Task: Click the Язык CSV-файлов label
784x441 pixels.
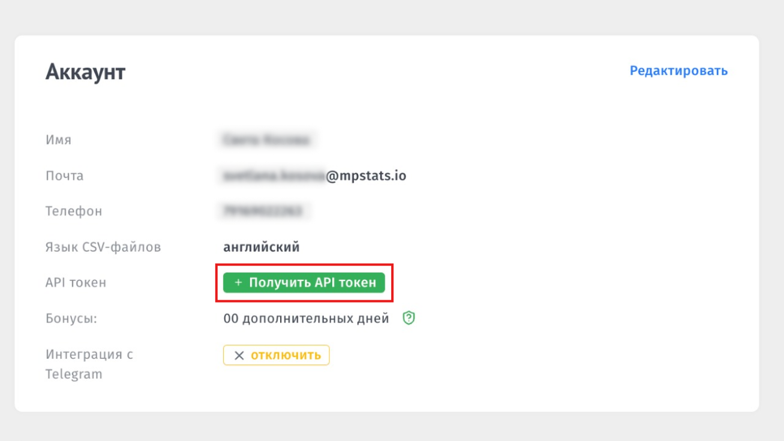Action: tap(103, 247)
